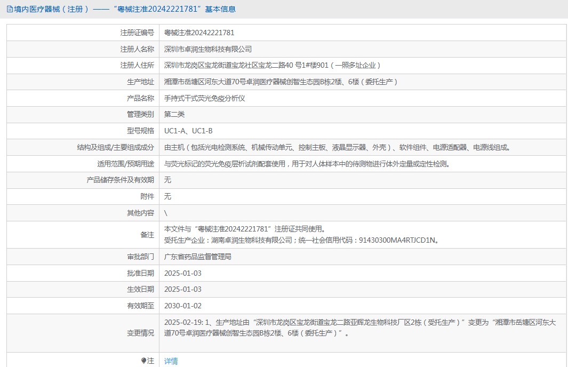
Task: Click the document icon before the page title
Action: pyautogui.click(x=9, y=9)
